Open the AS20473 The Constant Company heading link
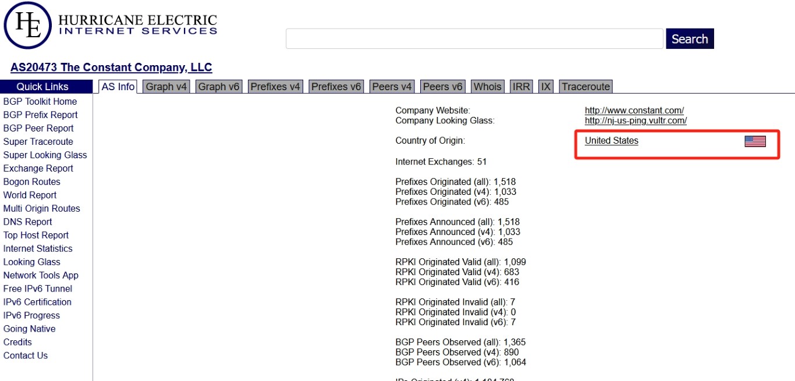The width and height of the screenshot is (795, 381). coord(111,67)
